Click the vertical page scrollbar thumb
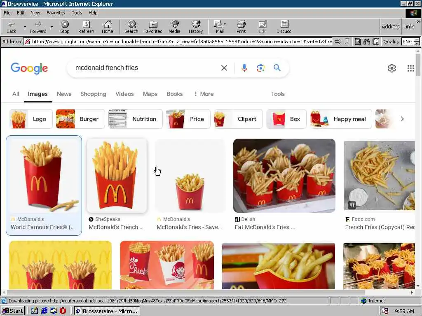 click(418, 65)
